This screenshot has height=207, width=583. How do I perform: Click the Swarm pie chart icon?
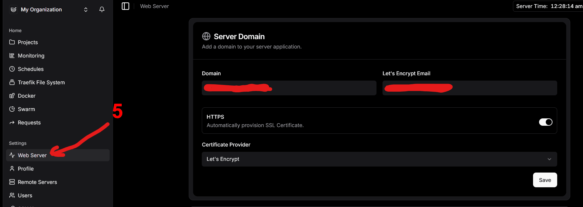click(x=12, y=109)
